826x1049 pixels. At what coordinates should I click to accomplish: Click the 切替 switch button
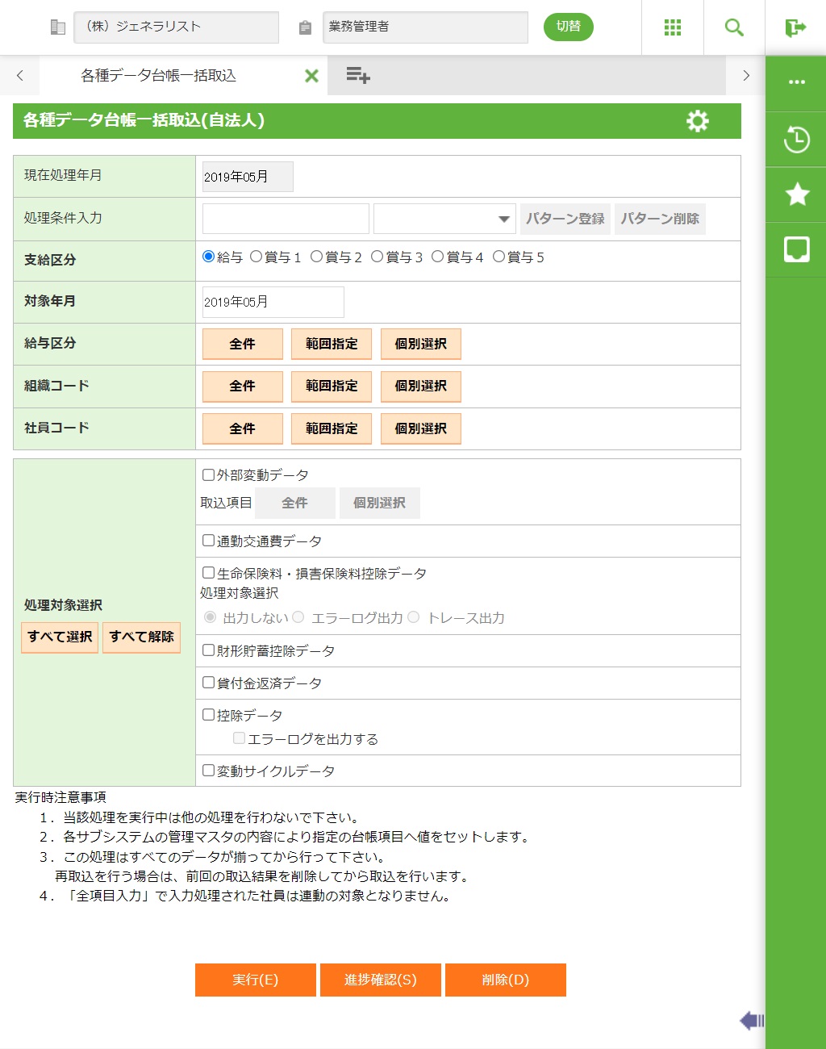tap(569, 27)
